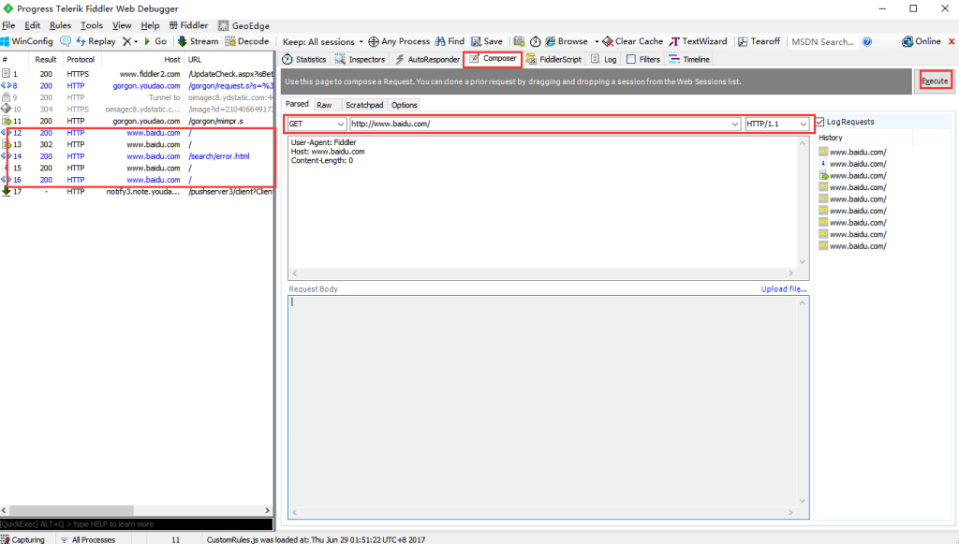Click the blue help icon

[x=866, y=41]
